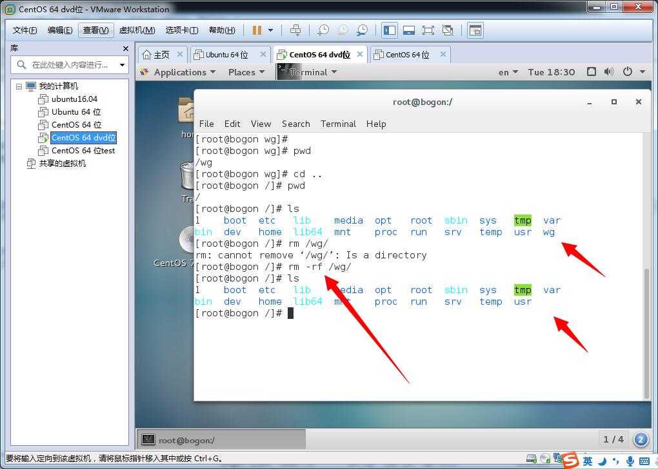Open the 虚拟机(M) menu

click(137, 30)
